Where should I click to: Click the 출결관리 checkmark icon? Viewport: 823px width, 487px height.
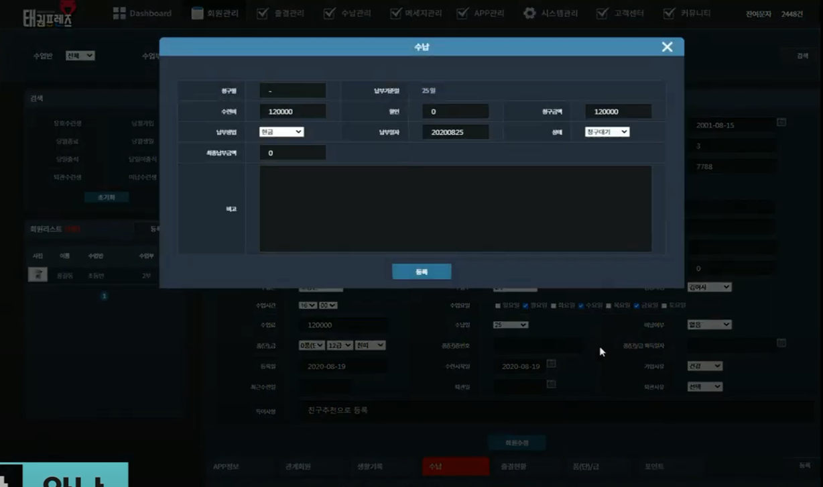click(263, 13)
